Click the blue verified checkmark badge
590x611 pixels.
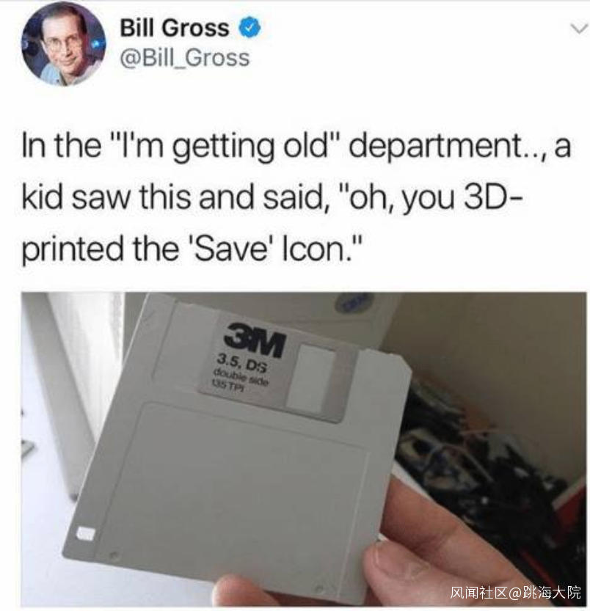(x=250, y=27)
